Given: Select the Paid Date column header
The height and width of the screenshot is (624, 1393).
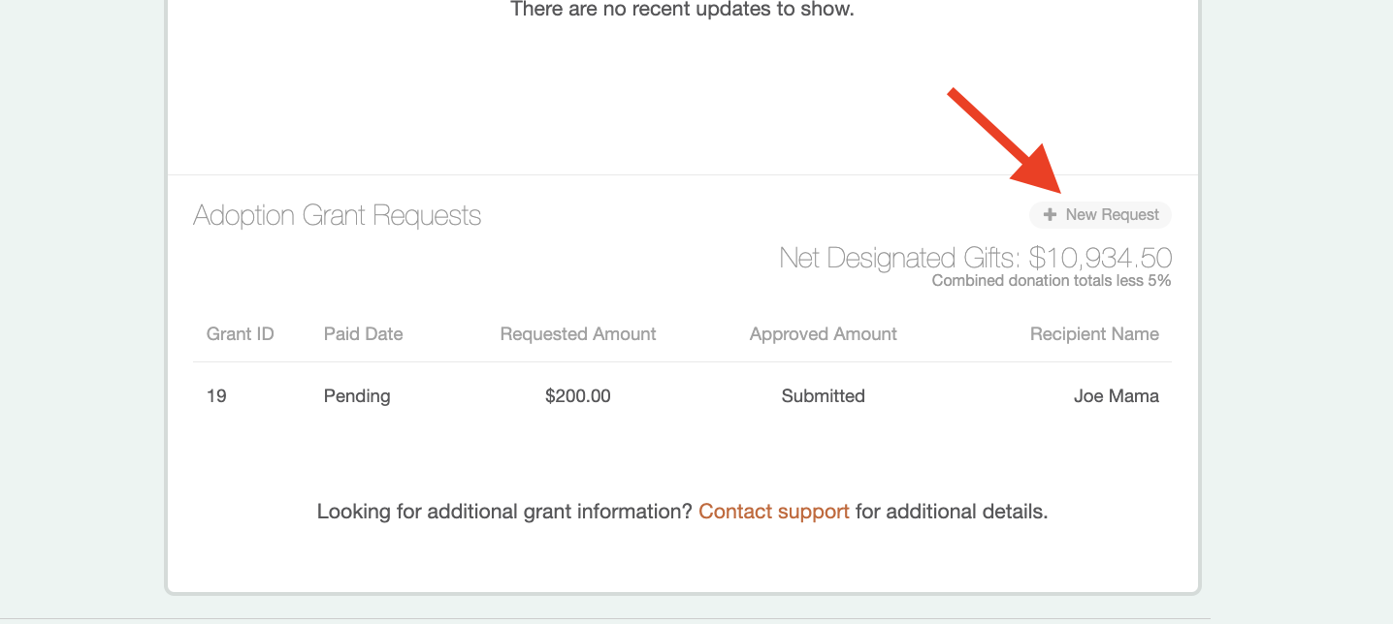Looking at the screenshot, I should [363, 333].
